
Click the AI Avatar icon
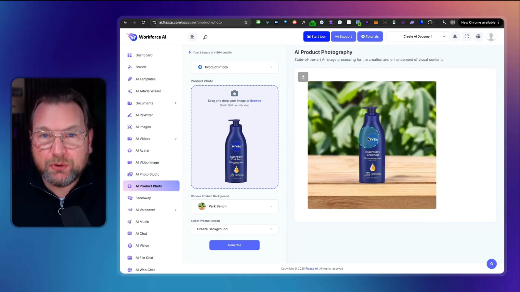pos(130,151)
